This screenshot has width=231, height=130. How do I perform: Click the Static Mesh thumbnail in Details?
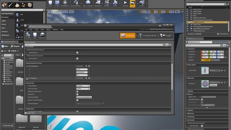pos(205,70)
